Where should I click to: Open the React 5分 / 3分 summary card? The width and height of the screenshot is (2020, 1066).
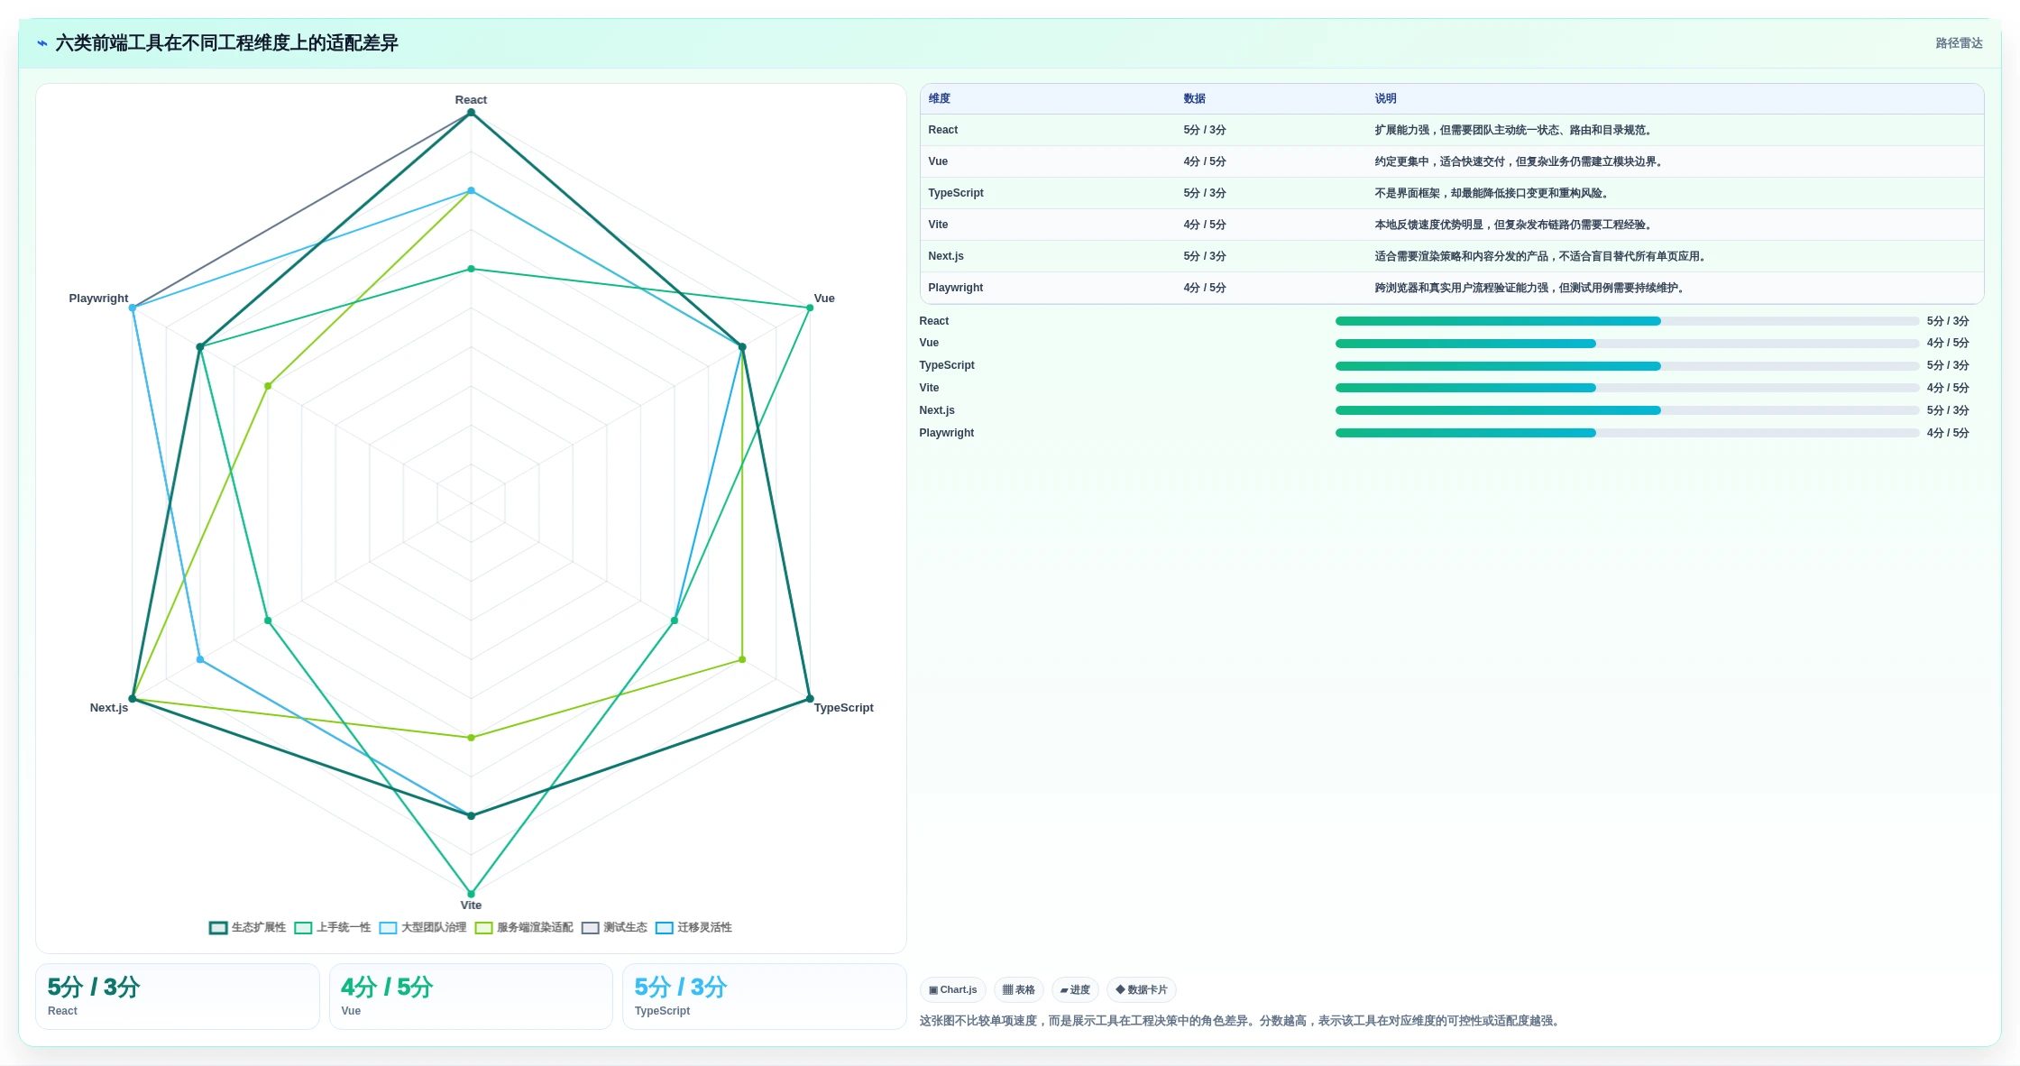point(178,997)
